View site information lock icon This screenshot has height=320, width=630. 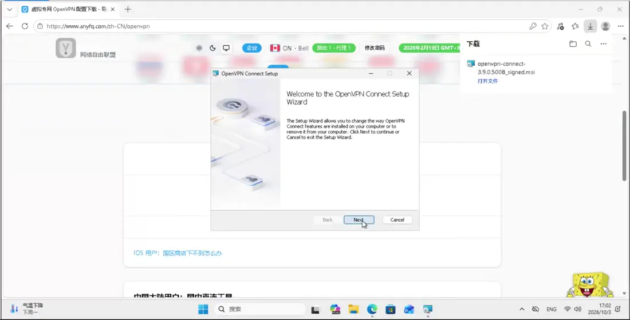pyautogui.click(x=40, y=26)
